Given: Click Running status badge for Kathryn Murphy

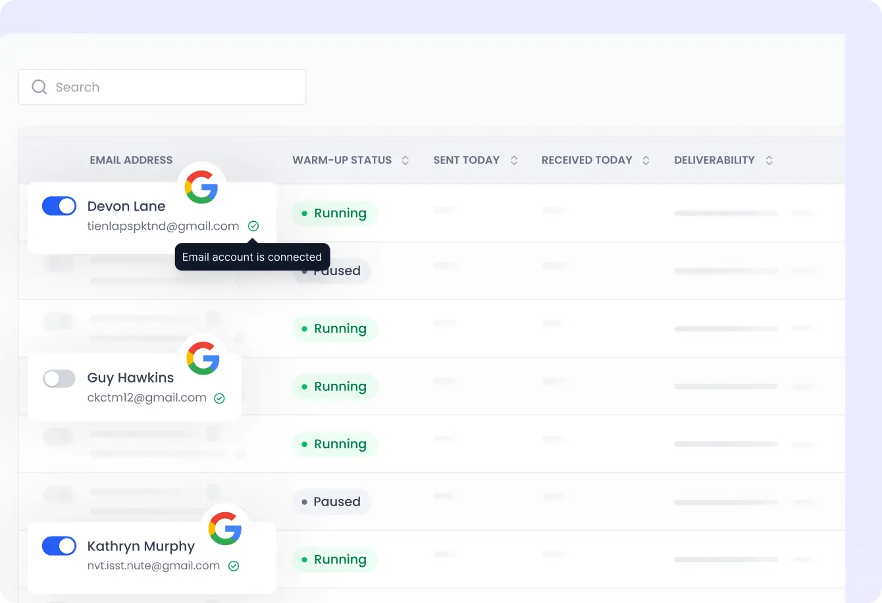Looking at the screenshot, I should pyautogui.click(x=334, y=560).
